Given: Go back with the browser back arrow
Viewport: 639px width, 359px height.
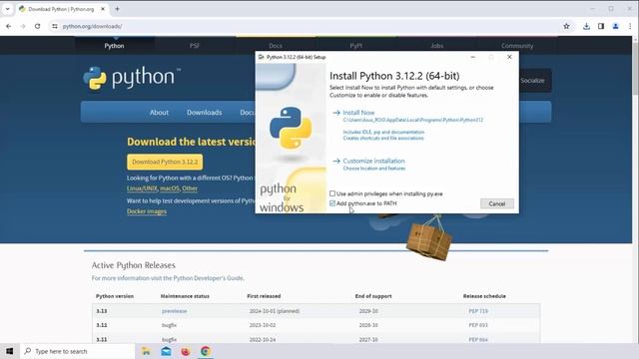Looking at the screenshot, I should click(x=9, y=26).
